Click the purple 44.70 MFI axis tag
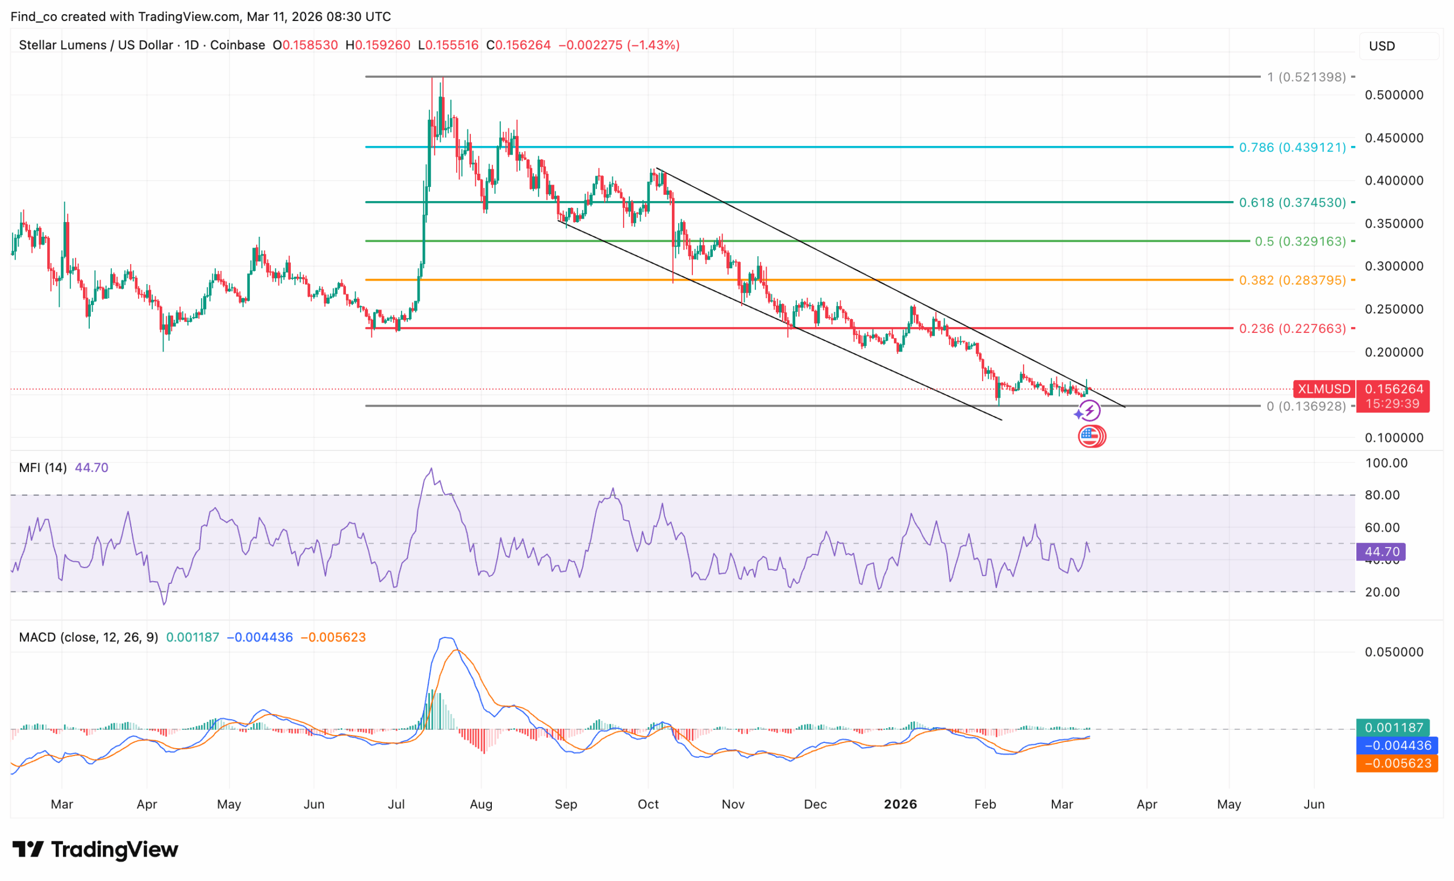 pyautogui.click(x=1381, y=552)
